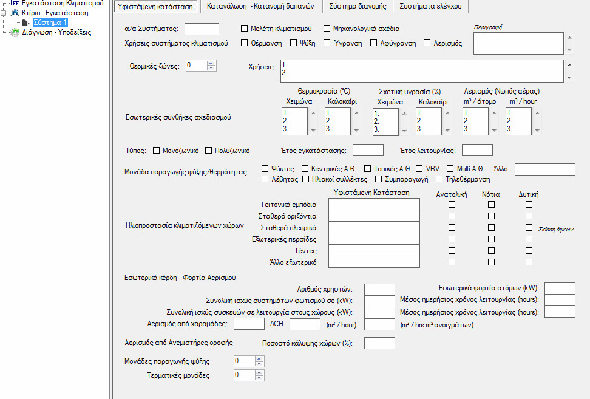The width and height of the screenshot is (590, 399).
Task: Open Συστήματα ελέγχου tab
Action: click(x=430, y=6)
